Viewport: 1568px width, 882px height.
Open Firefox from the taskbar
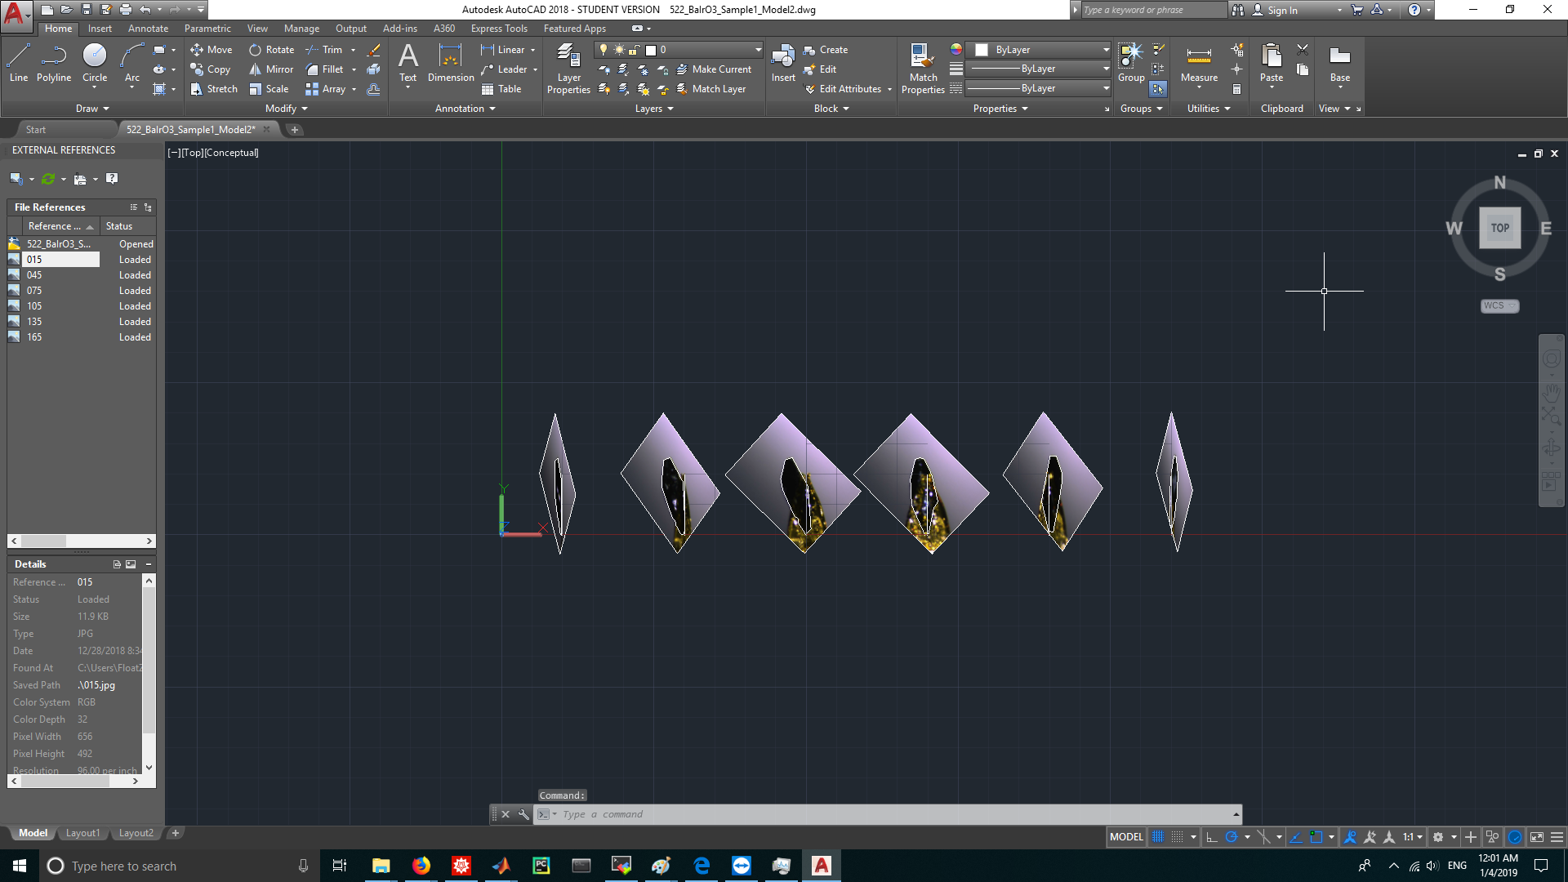(x=421, y=866)
